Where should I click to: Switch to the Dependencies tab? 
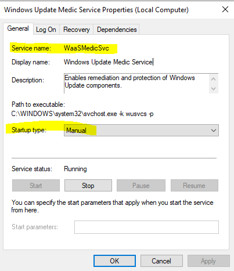coord(117,30)
